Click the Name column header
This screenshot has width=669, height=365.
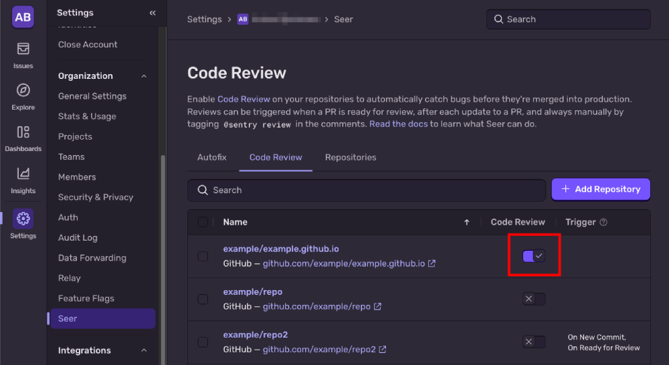pyautogui.click(x=235, y=222)
